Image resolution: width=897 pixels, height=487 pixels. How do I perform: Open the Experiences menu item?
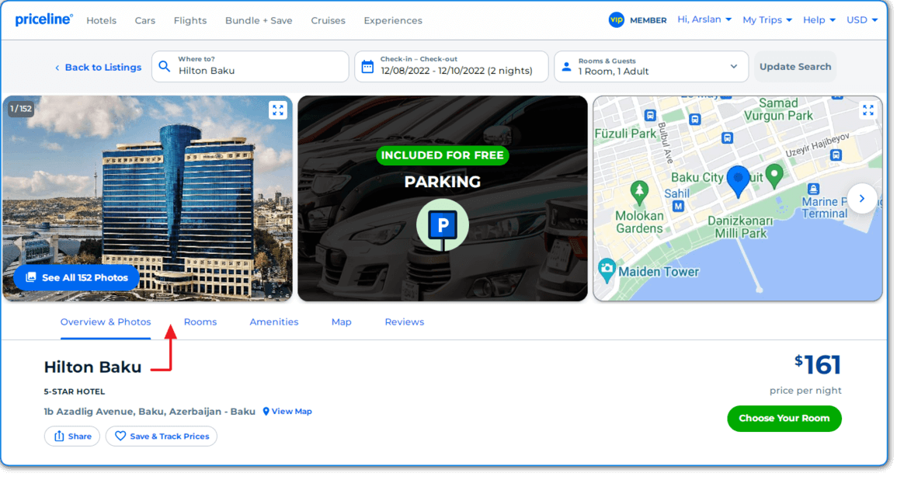coord(393,21)
